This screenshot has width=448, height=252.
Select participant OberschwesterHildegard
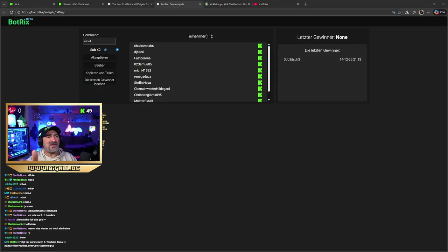[152, 89]
